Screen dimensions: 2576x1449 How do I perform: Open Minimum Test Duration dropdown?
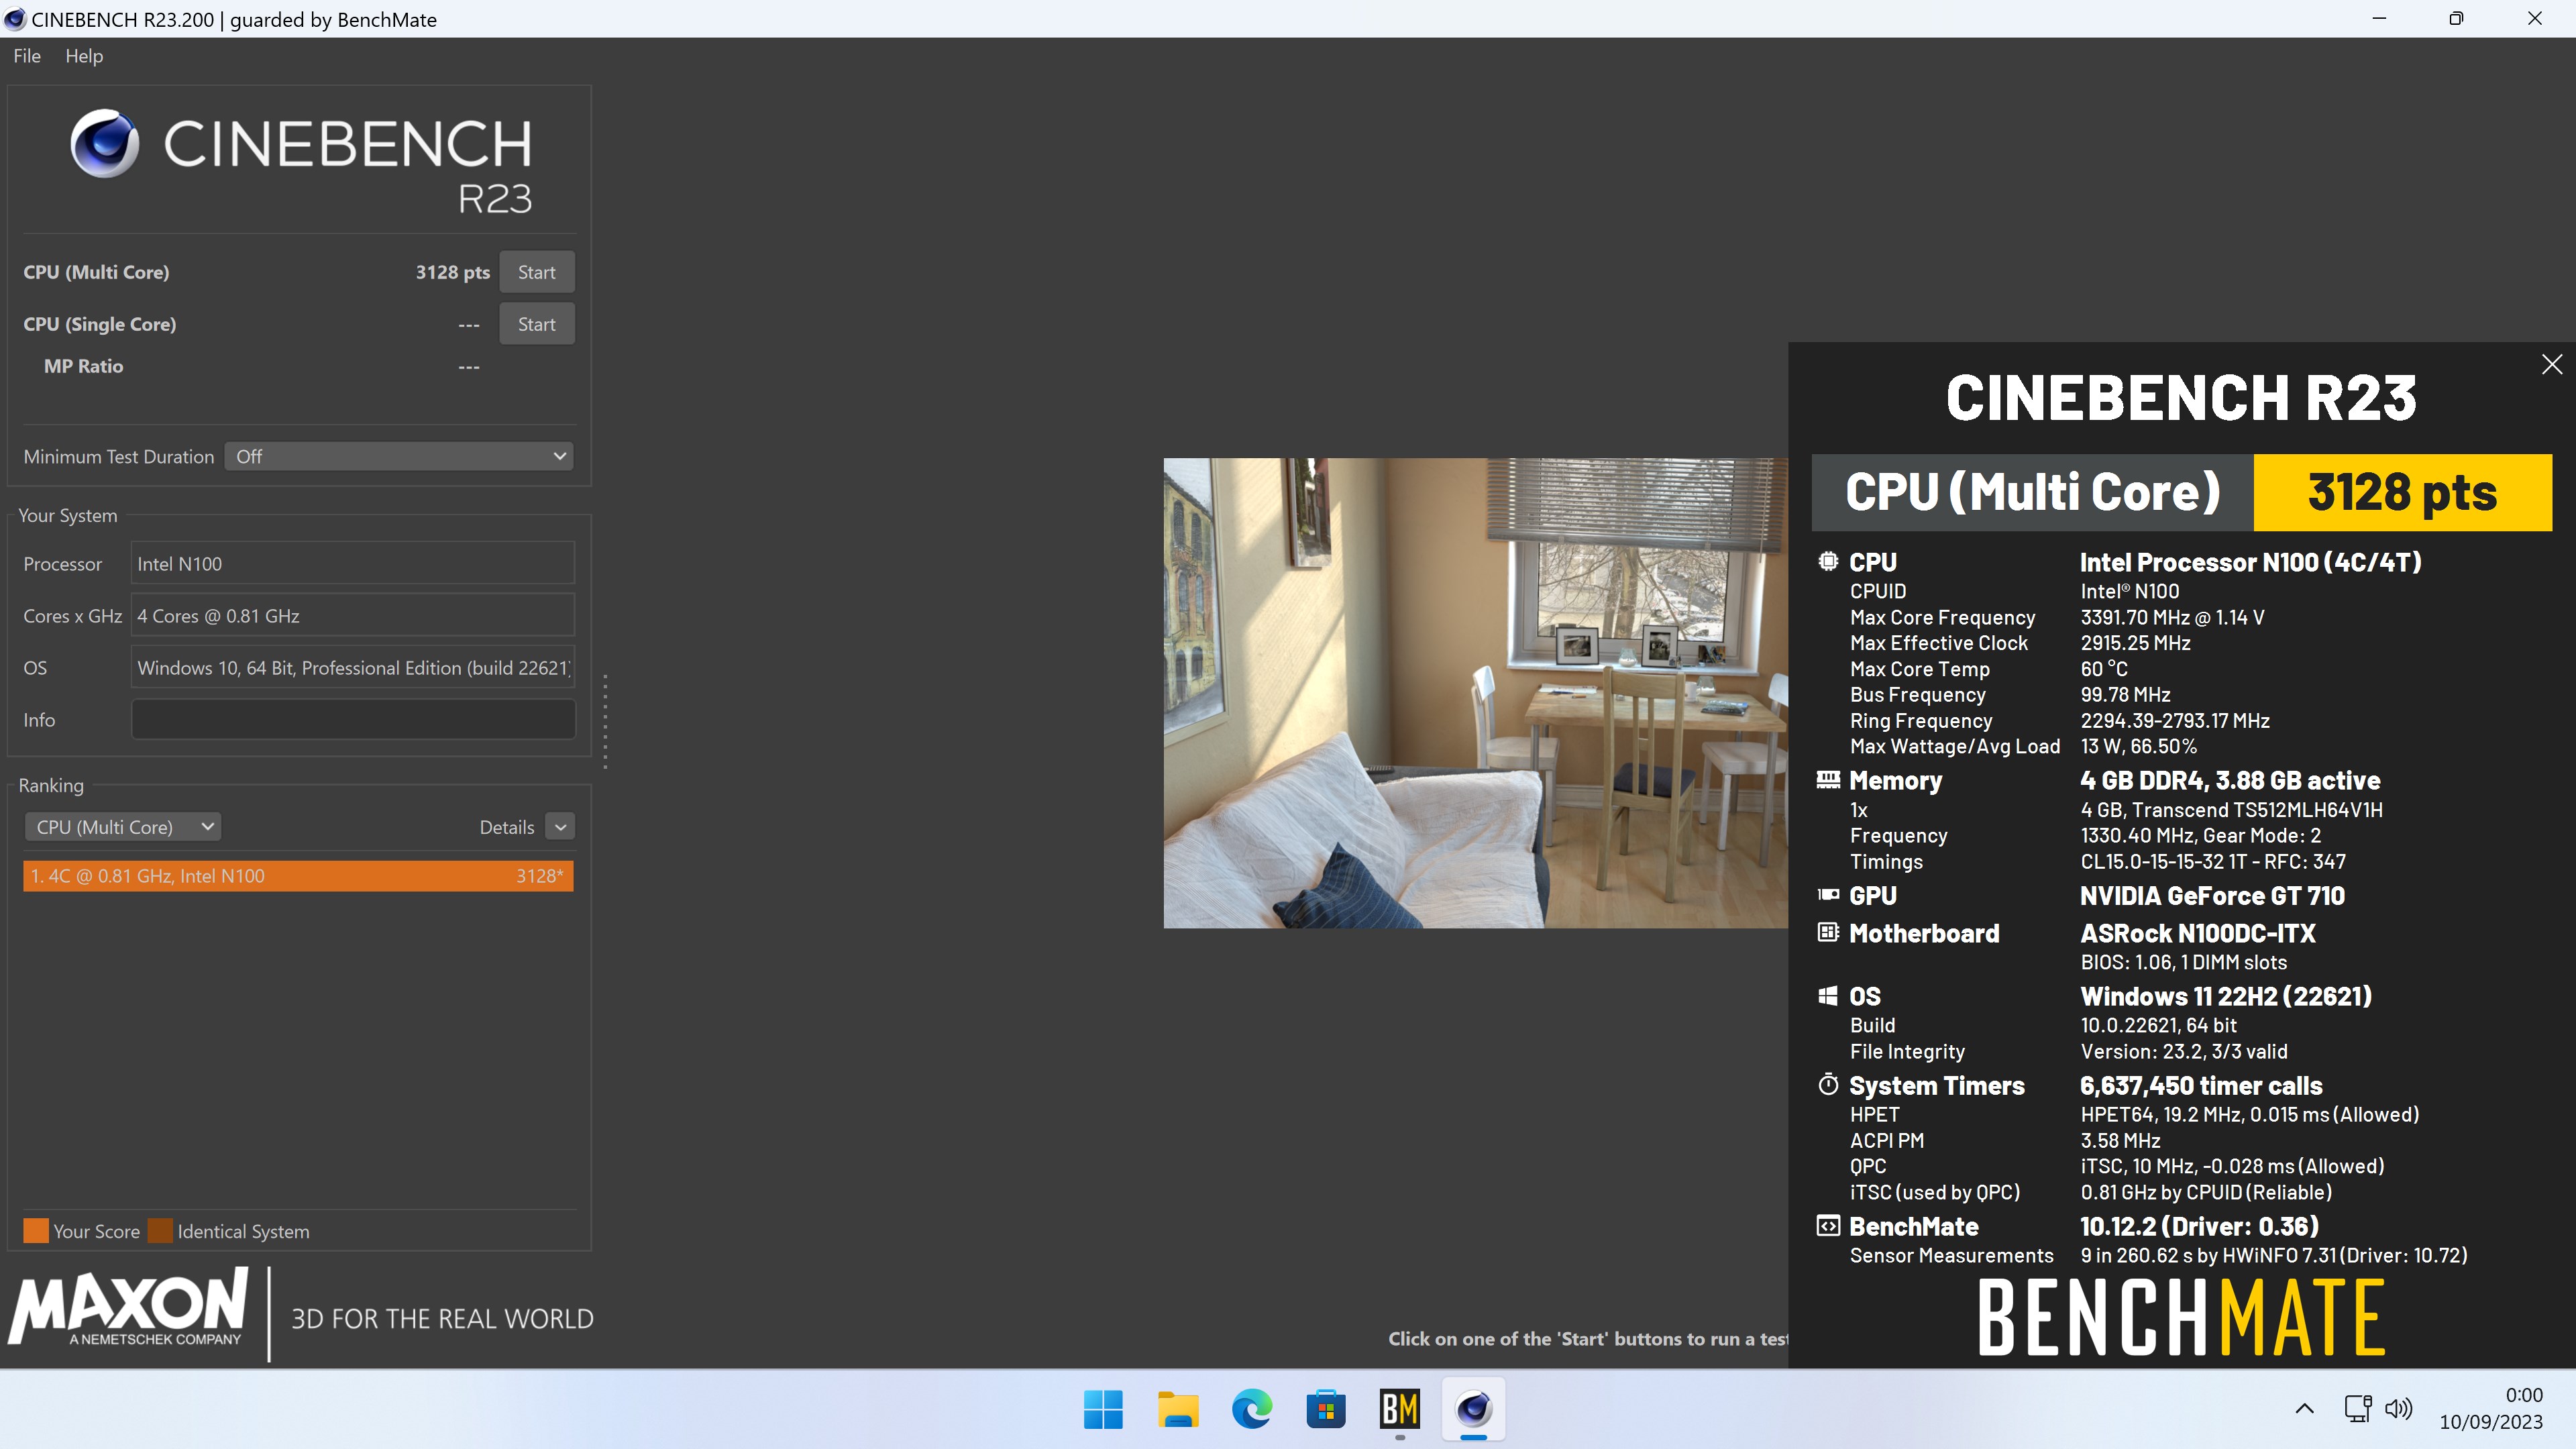click(x=399, y=456)
